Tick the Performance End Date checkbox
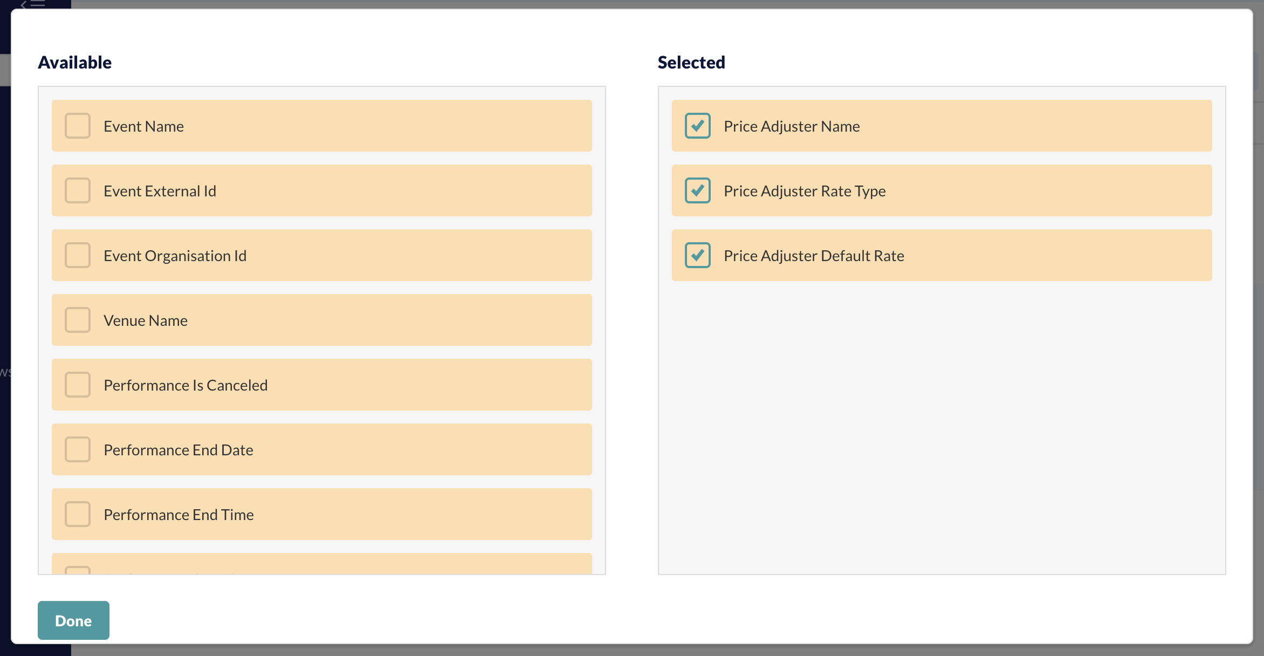The image size is (1264, 656). 78,449
